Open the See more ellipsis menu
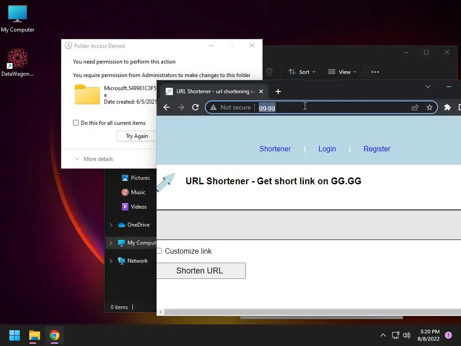Viewport: 461px width, 346px height. click(375, 72)
